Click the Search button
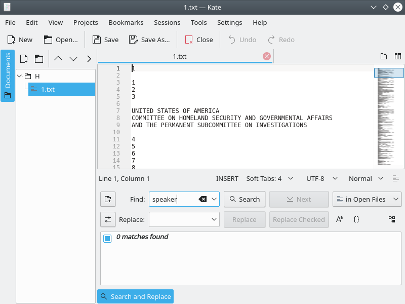The image size is (405, 304). (245, 199)
